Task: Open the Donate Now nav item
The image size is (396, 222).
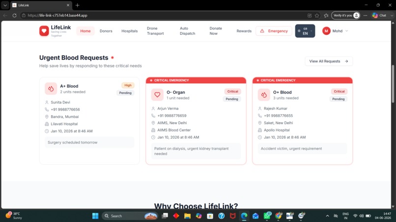Action: [216, 31]
